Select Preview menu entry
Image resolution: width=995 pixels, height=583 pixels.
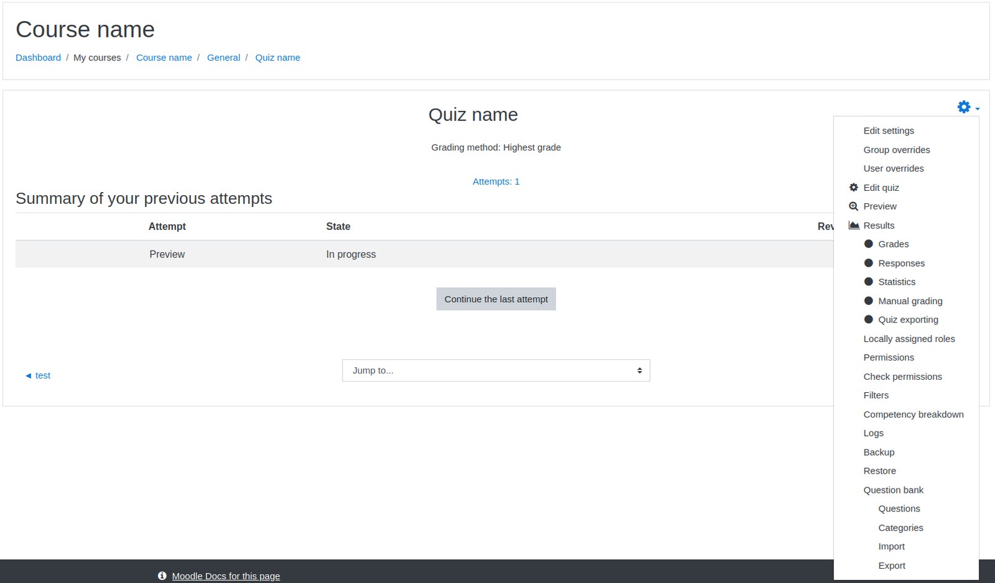coord(880,206)
